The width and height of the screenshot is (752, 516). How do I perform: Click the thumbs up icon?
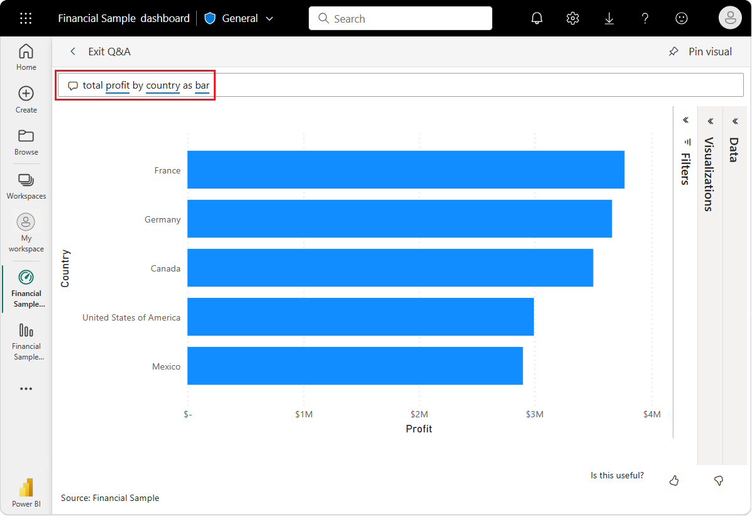674,481
